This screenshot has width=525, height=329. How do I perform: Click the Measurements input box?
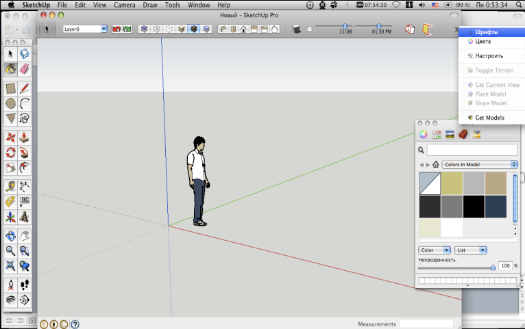tap(426, 324)
